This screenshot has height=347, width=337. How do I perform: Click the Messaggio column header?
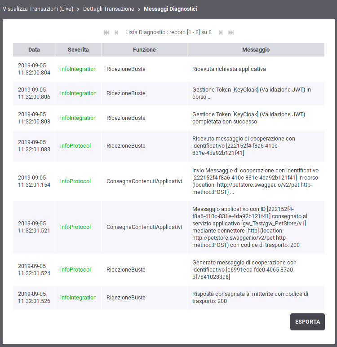coord(256,50)
